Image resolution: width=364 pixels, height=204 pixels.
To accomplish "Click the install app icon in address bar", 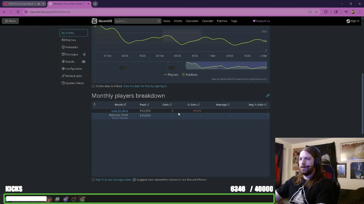I will (310, 12).
